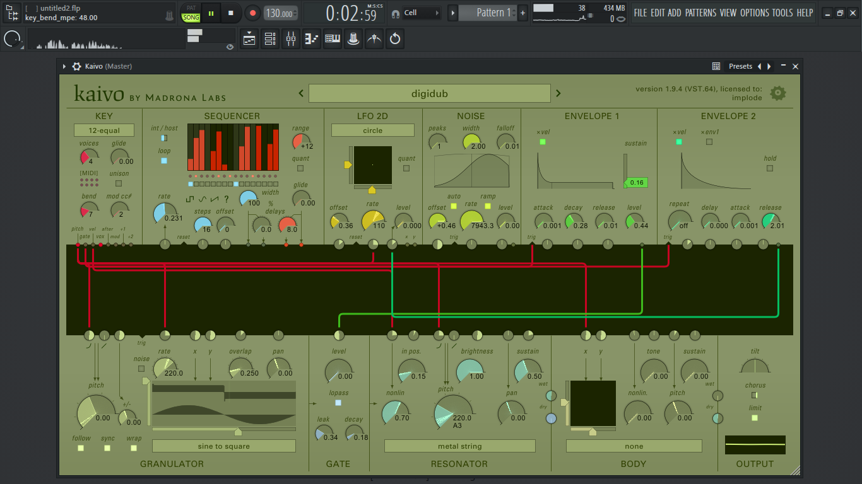Image resolution: width=862 pixels, height=484 pixels.
Task: Go to previous Kaivo preset with left arrow
Action: click(x=301, y=93)
